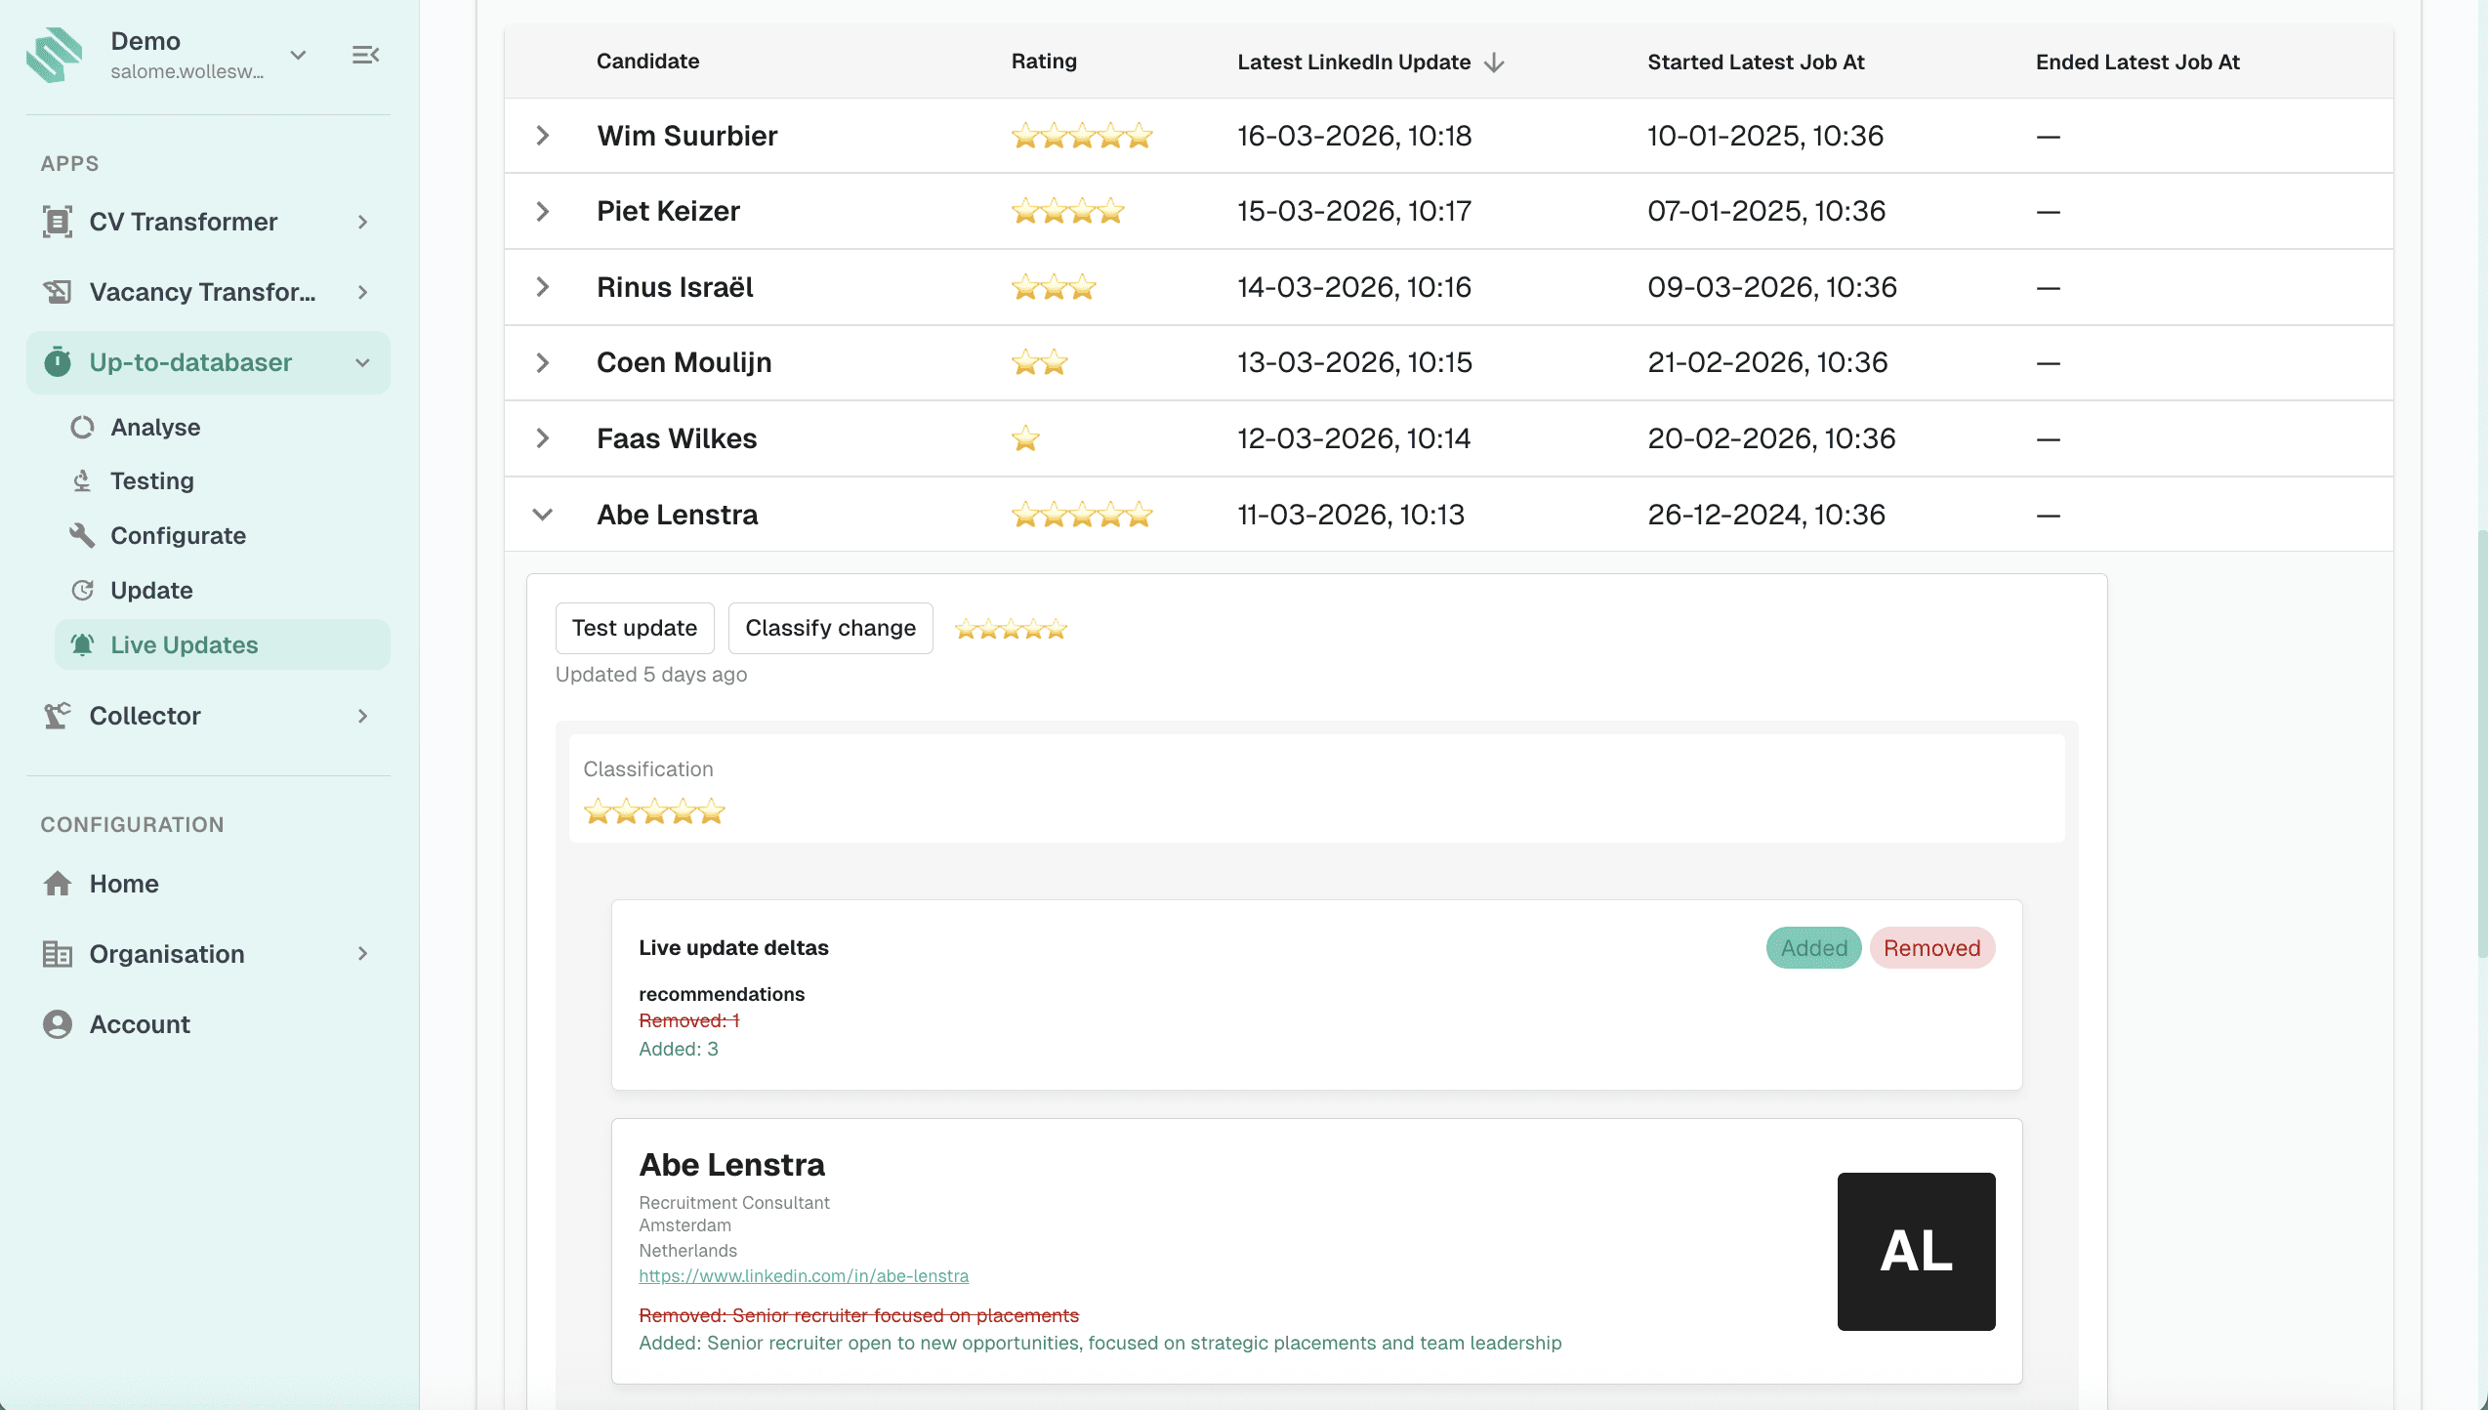Toggle the Removed delta filter badge
This screenshot has width=2488, height=1410.
point(1931,948)
